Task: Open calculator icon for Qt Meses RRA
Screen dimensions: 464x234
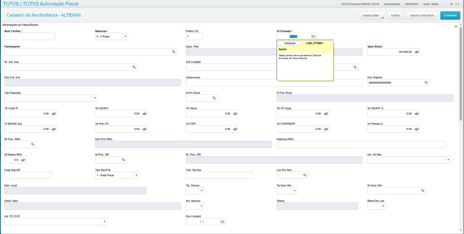Action: pyautogui.click(x=23, y=160)
